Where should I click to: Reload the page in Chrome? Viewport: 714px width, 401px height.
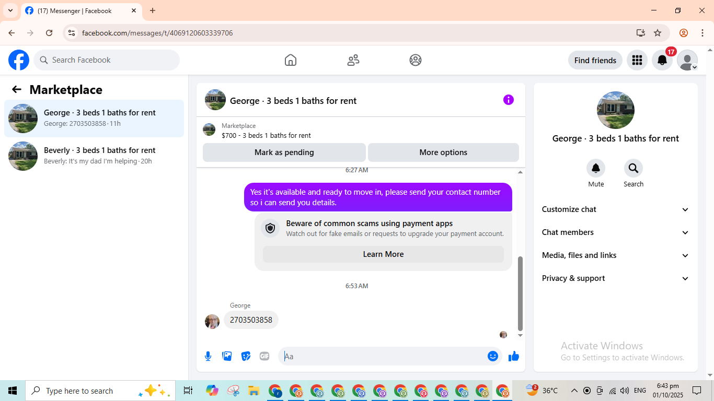pyautogui.click(x=49, y=33)
